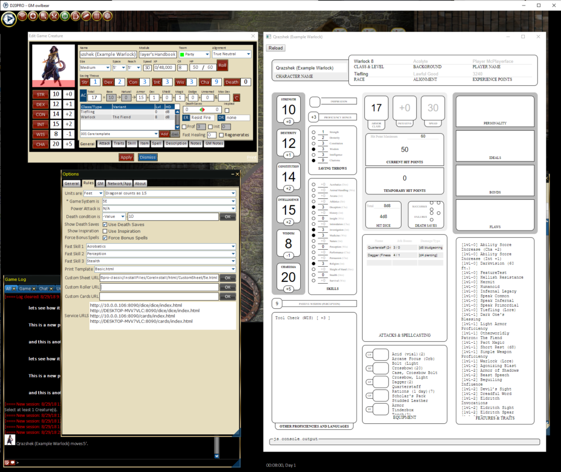Open the Alignment dropdown showing True Neutral

[232, 54]
